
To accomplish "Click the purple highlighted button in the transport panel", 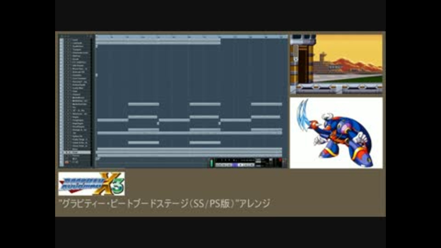I will point(235,165).
